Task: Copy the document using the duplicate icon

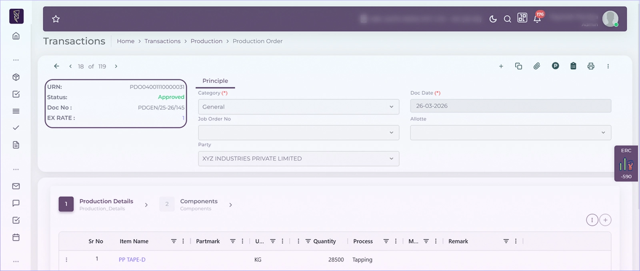Action: [519, 66]
